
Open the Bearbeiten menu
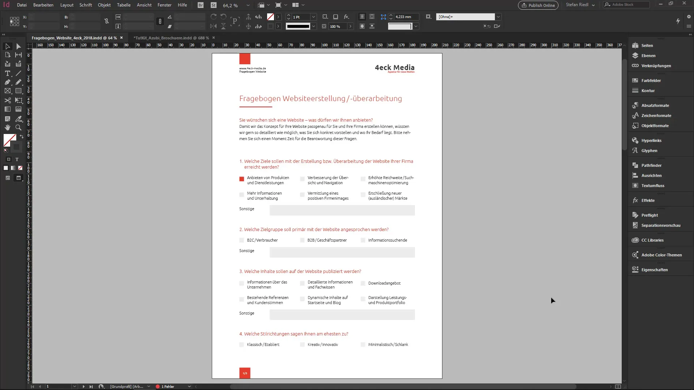point(43,5)
